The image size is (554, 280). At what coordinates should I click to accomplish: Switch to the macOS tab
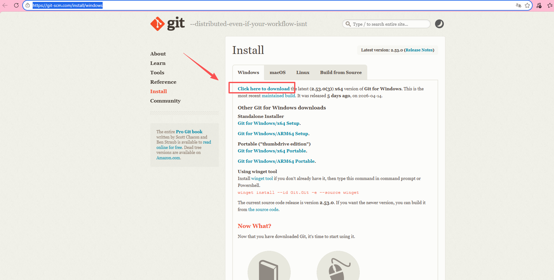(277, 72)
